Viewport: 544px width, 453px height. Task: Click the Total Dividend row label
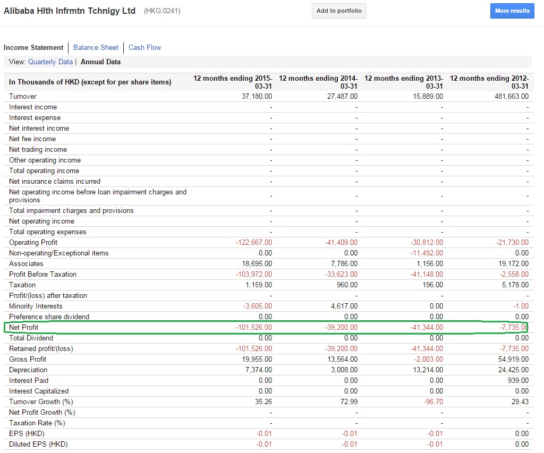coord(31,338)
